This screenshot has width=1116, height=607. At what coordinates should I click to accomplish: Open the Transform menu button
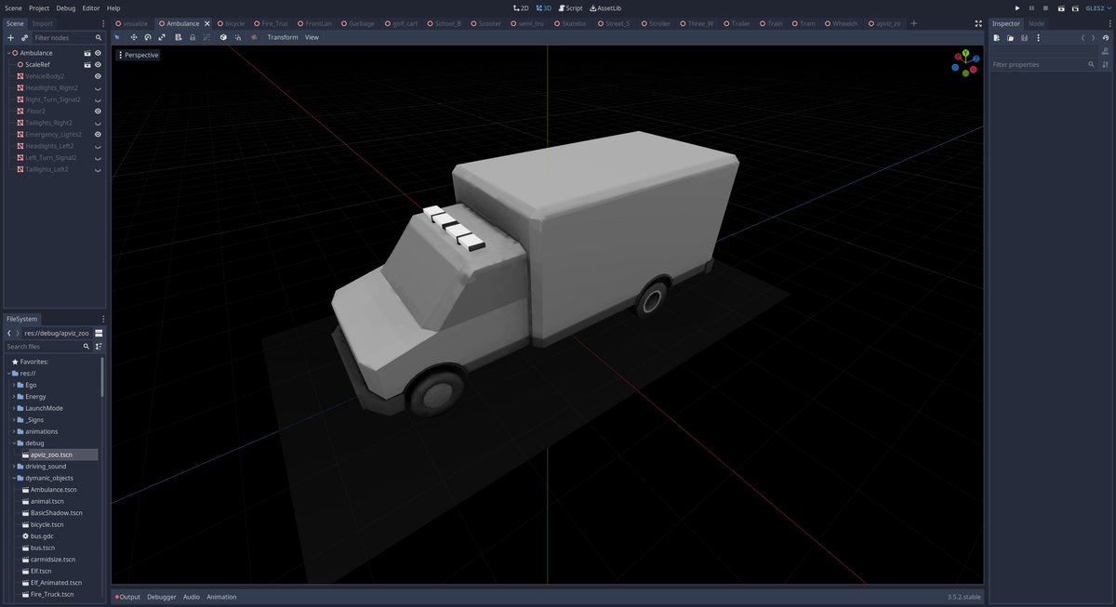click(x=283, y=37)
